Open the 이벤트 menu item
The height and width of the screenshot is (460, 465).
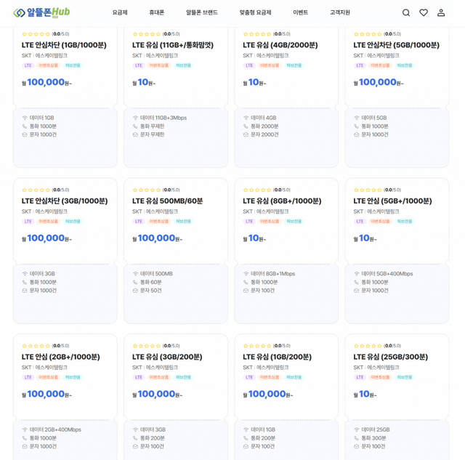(300, 12)
